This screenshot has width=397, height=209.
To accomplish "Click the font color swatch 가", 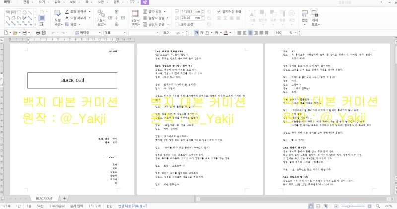I will (226, 32).
